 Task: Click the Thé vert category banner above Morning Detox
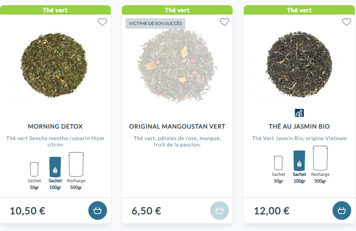click(x=55, y=10)
